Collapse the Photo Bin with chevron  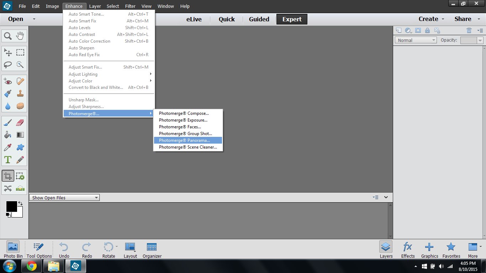tap(386, 197)
